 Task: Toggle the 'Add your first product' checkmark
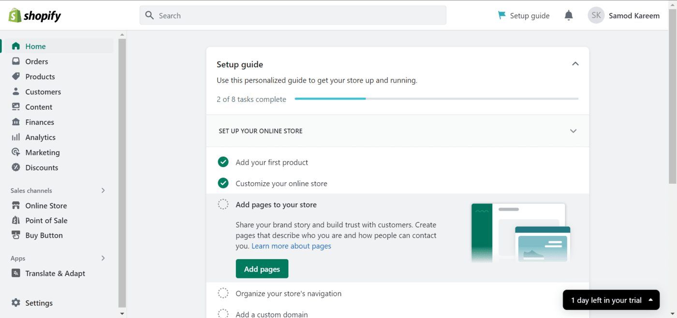[x=223, y=162]
